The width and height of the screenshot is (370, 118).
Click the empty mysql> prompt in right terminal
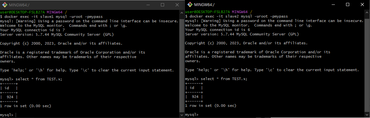pyautogui.click(x=192, y=115)
